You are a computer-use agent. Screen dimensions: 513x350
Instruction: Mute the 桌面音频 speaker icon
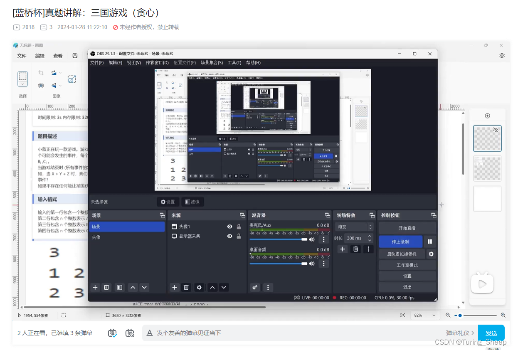point(312,264)
